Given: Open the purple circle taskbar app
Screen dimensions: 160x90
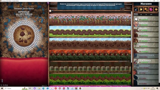Looking at the screenshot, I should click(x=34, y=88).
